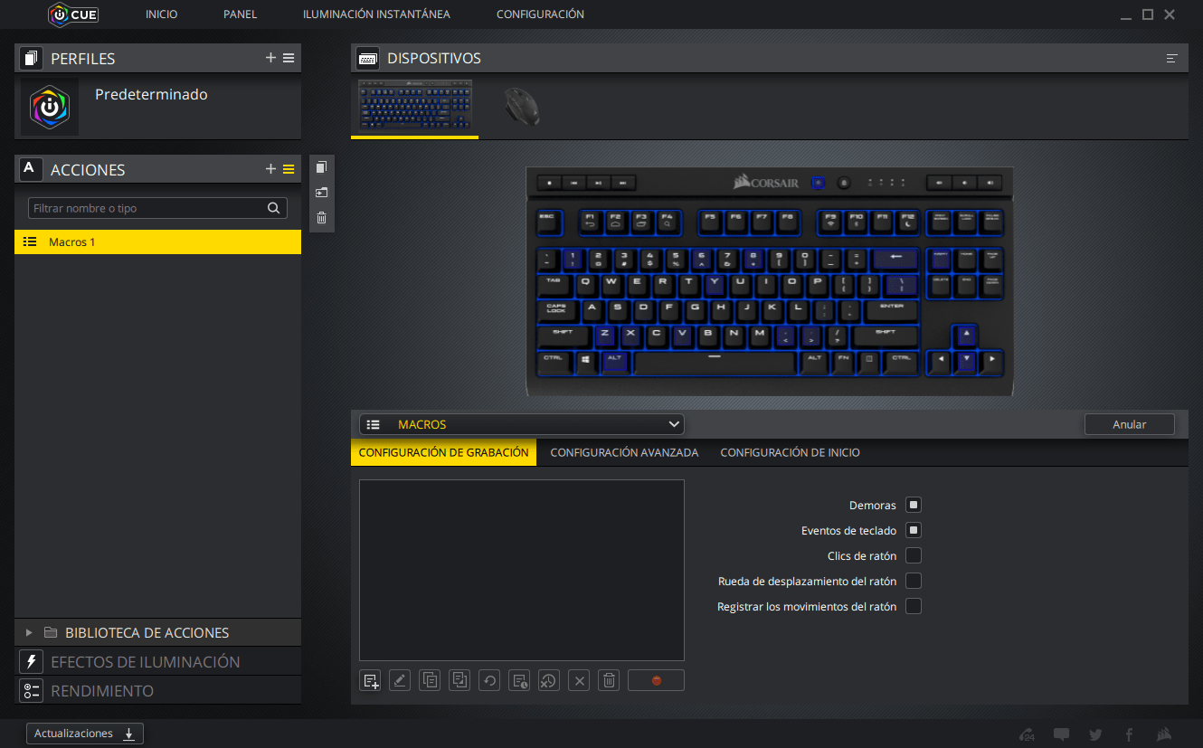Enable Rueda de desplazamiento del ratón checkbox

click(x=914, y=581)
